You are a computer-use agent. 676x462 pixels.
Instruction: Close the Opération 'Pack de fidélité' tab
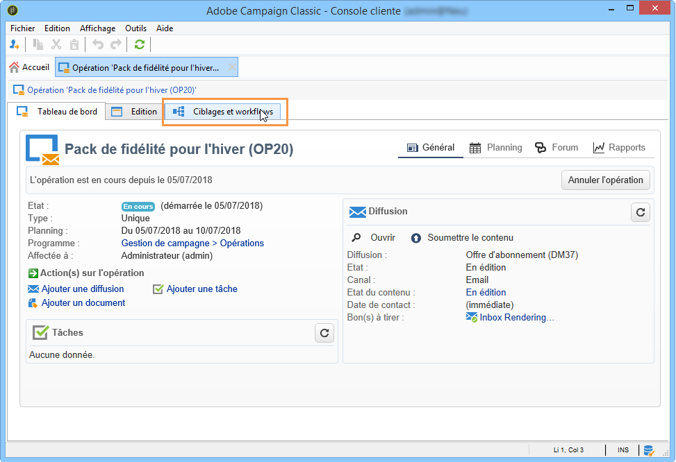click(232, 67)
